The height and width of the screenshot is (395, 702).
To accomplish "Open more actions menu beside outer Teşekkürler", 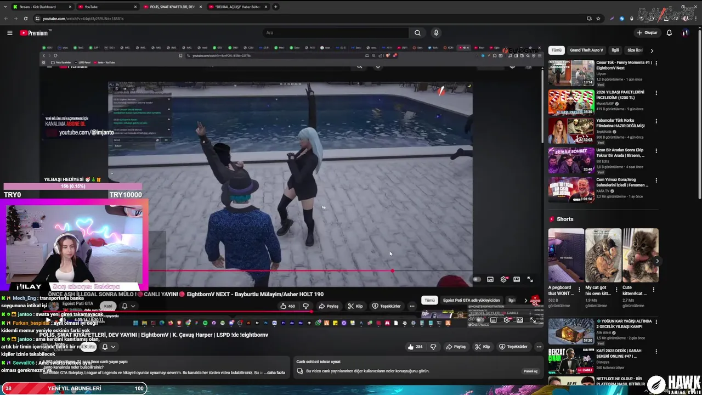I will click(539, 347).
